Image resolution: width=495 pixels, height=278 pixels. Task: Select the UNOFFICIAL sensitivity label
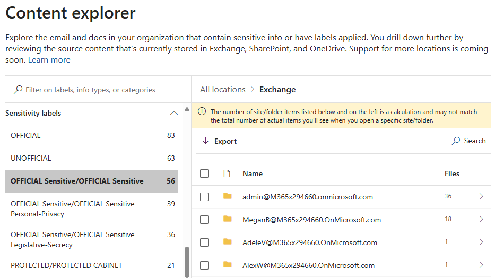point(92,158)
